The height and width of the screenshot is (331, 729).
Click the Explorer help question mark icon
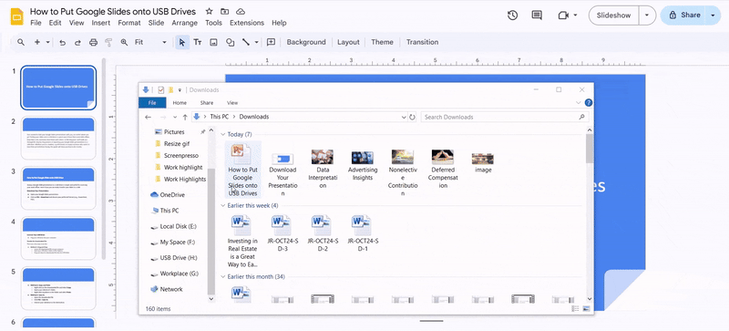point(588,103)
